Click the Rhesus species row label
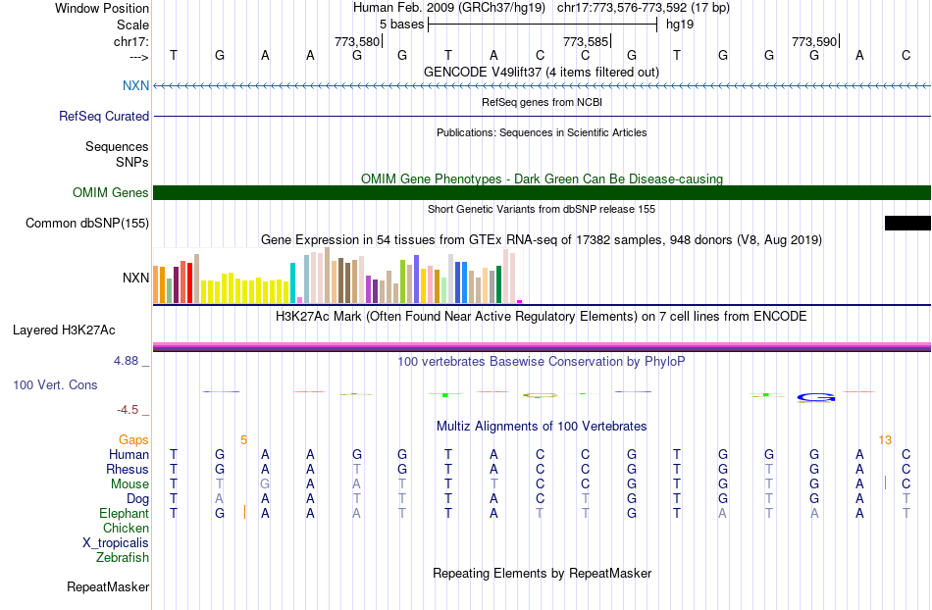Screen dimensions: 932x610 128,469
